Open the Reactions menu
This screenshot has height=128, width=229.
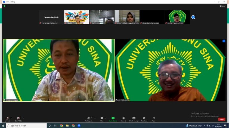(x=144, y=119)
